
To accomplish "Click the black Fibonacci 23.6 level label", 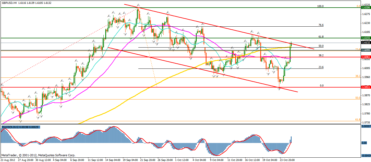I will (x=321, y=67).
